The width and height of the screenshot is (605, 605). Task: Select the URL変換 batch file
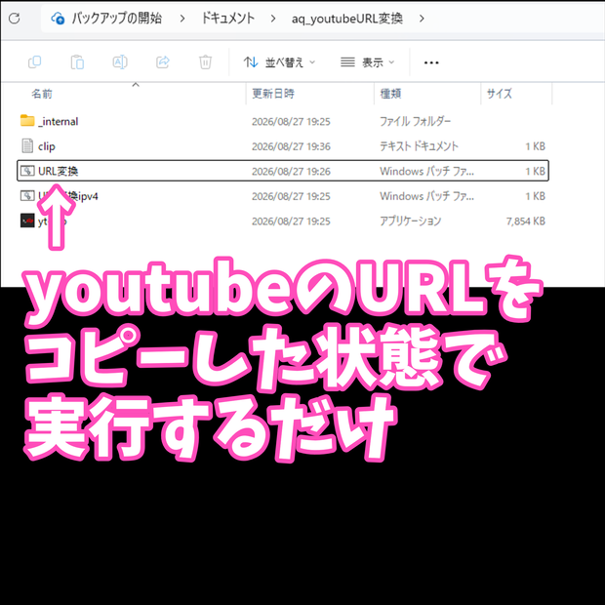coord(283,171)
